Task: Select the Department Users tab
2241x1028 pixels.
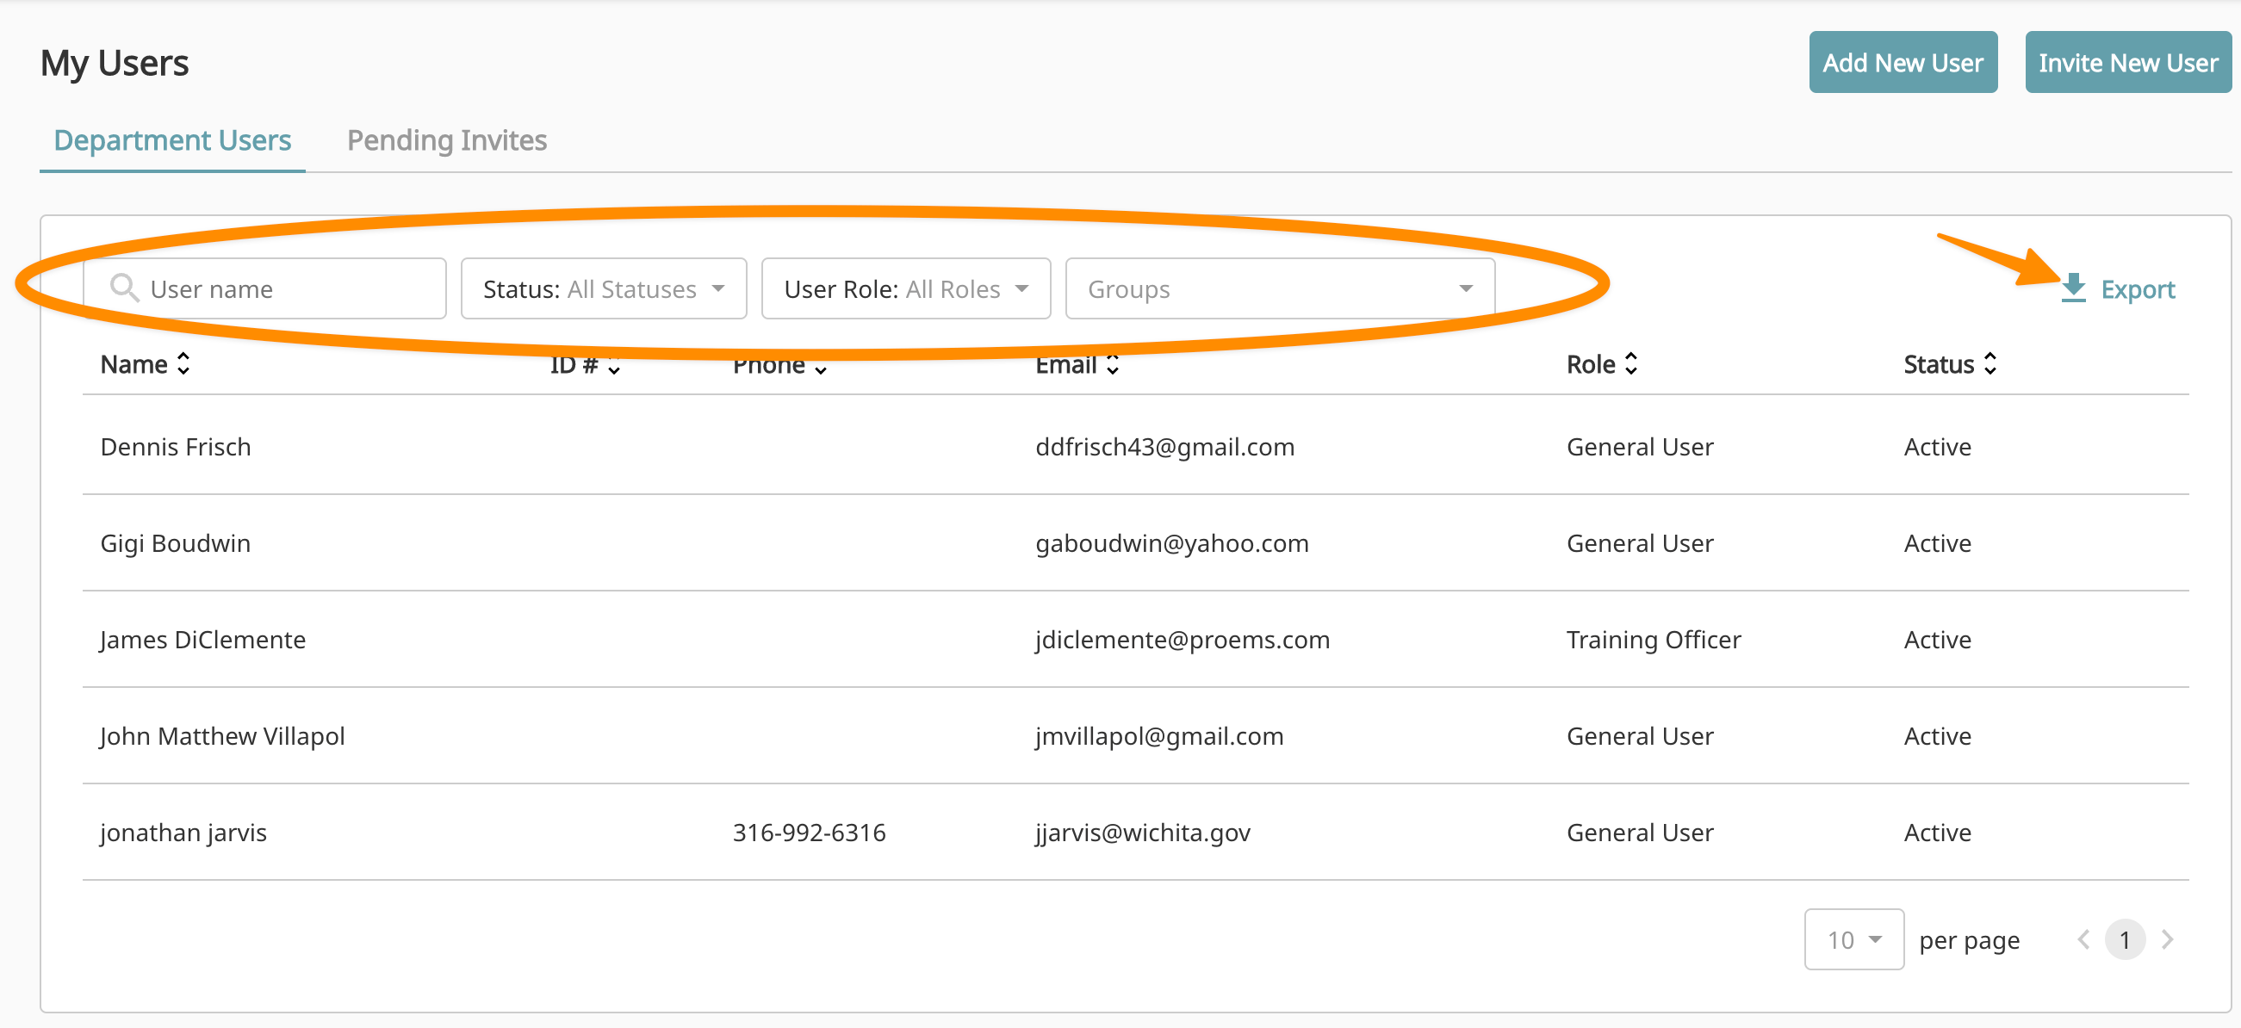Action: [172, 141]
